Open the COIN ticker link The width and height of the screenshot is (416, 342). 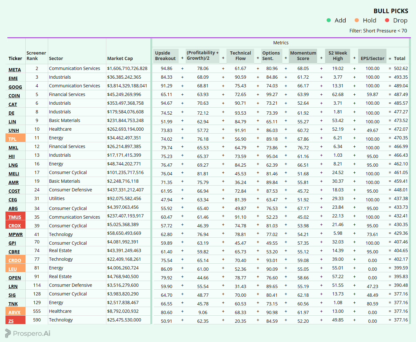(x=14, y=96)
